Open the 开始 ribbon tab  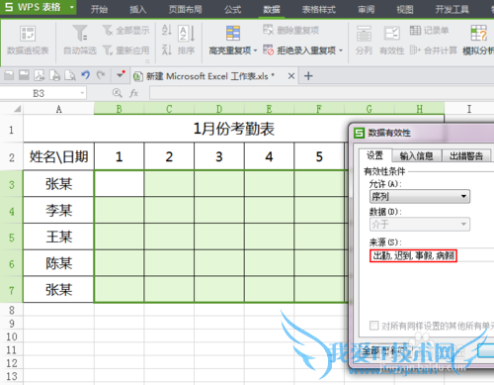click(x=99, y=9)
